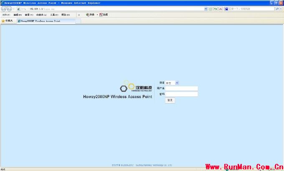Open the 编辑(E) menu
Image resolution: width=284 pixels, height=171 pixels.
[18, 15]
